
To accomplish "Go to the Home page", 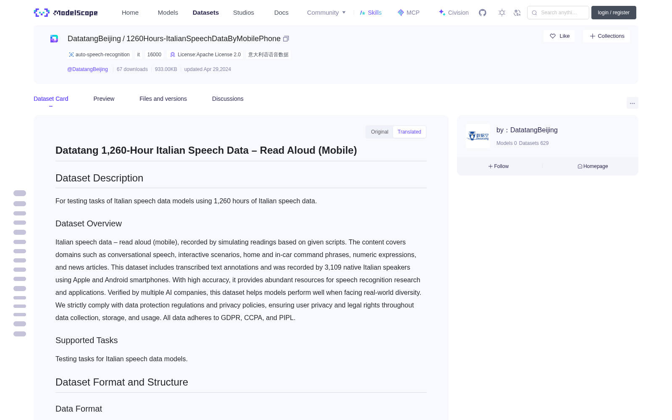I will click(x=130, y=13).
